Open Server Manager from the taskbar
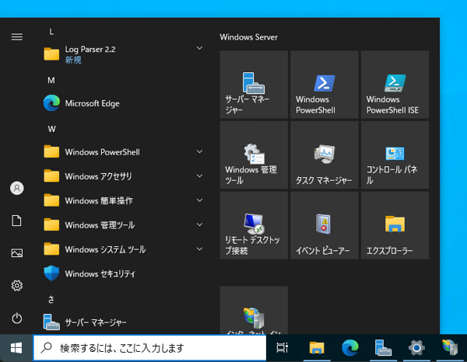This screenshot has height=362, width=467. coord(383,347)
